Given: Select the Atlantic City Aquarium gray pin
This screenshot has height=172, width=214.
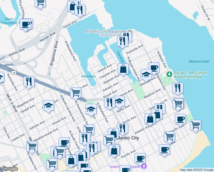Looking at the screenshot, I should click(x=130, y=32).
